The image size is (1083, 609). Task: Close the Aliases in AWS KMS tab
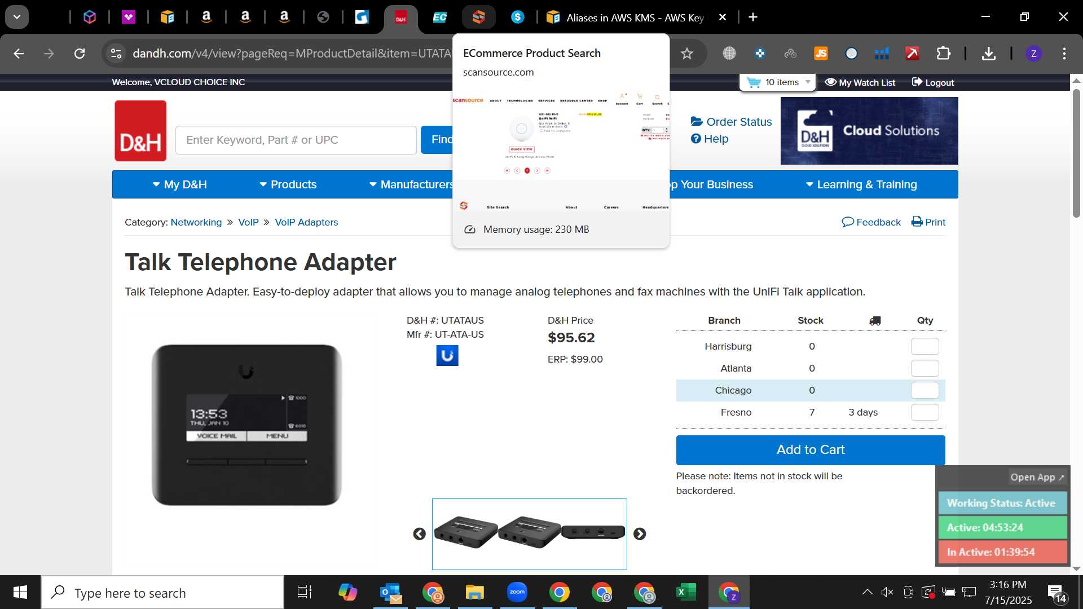click(722, 17)
